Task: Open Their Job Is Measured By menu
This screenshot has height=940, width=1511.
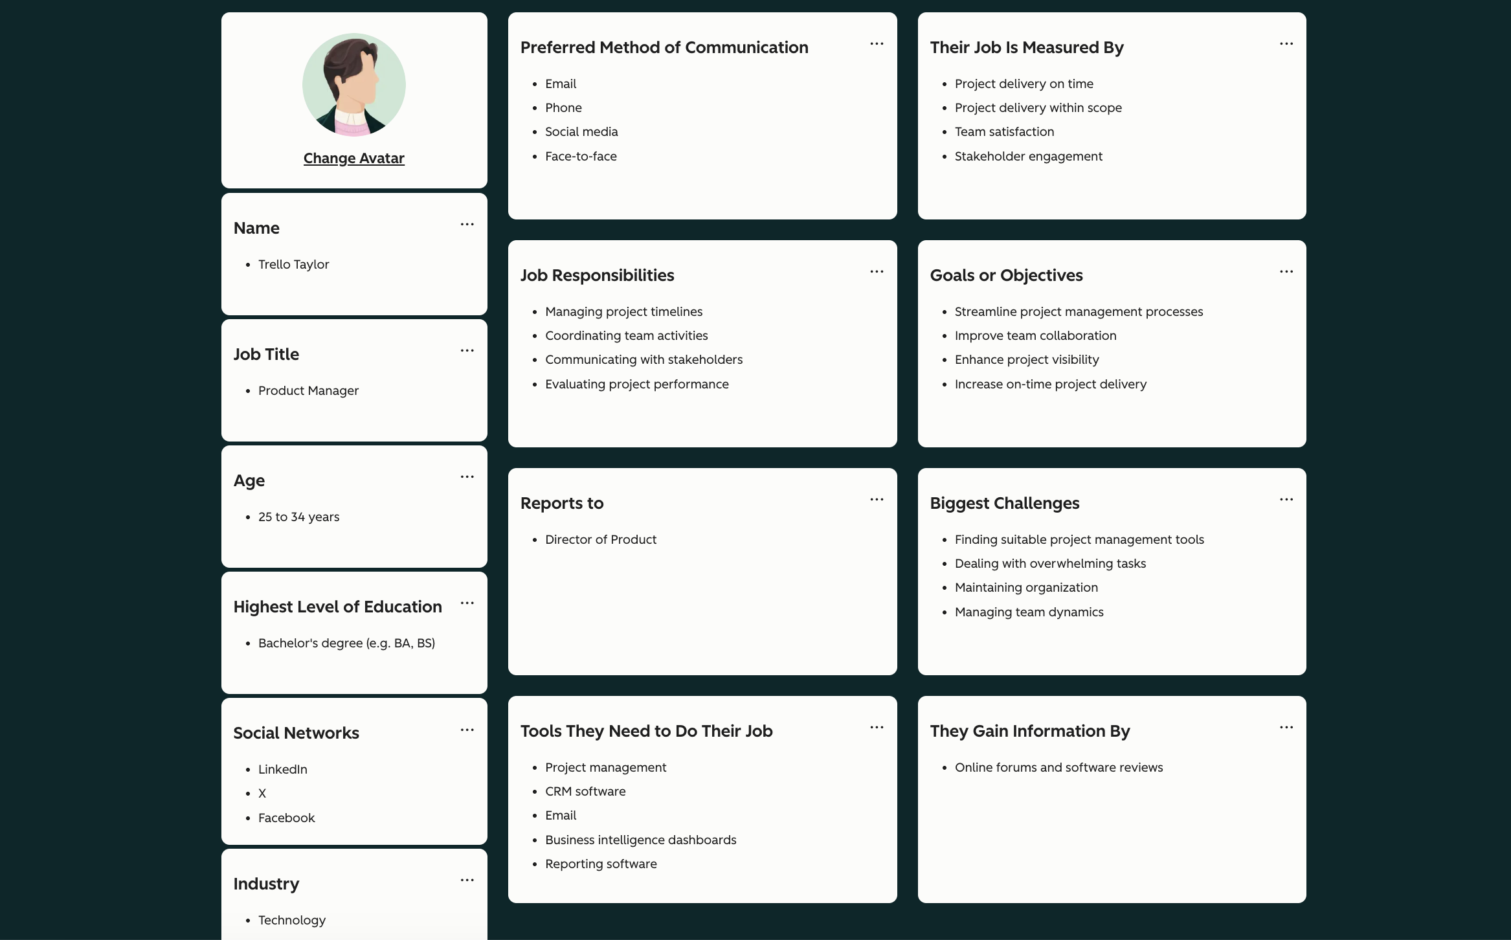Action: [1286, 44]
